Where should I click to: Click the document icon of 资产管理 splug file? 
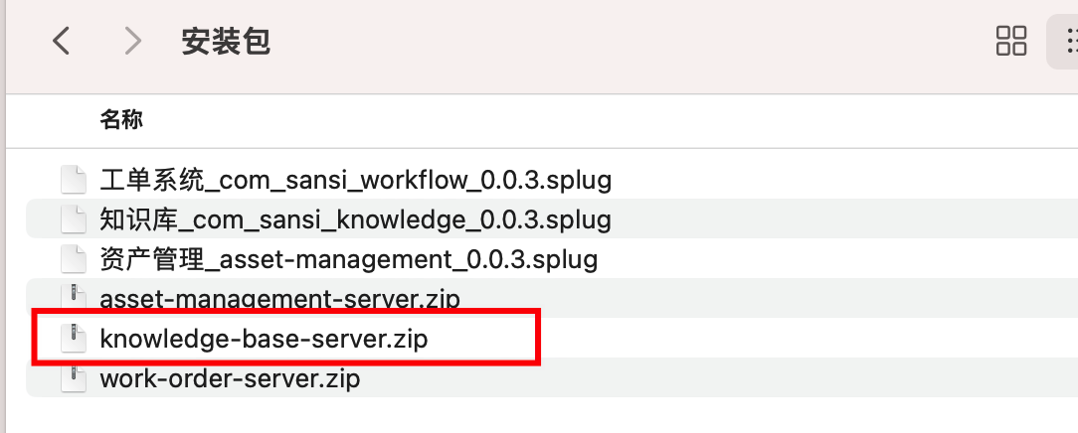coord(74,259)
